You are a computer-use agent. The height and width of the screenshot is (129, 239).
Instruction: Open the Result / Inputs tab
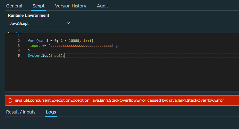[x=21, y=112]
